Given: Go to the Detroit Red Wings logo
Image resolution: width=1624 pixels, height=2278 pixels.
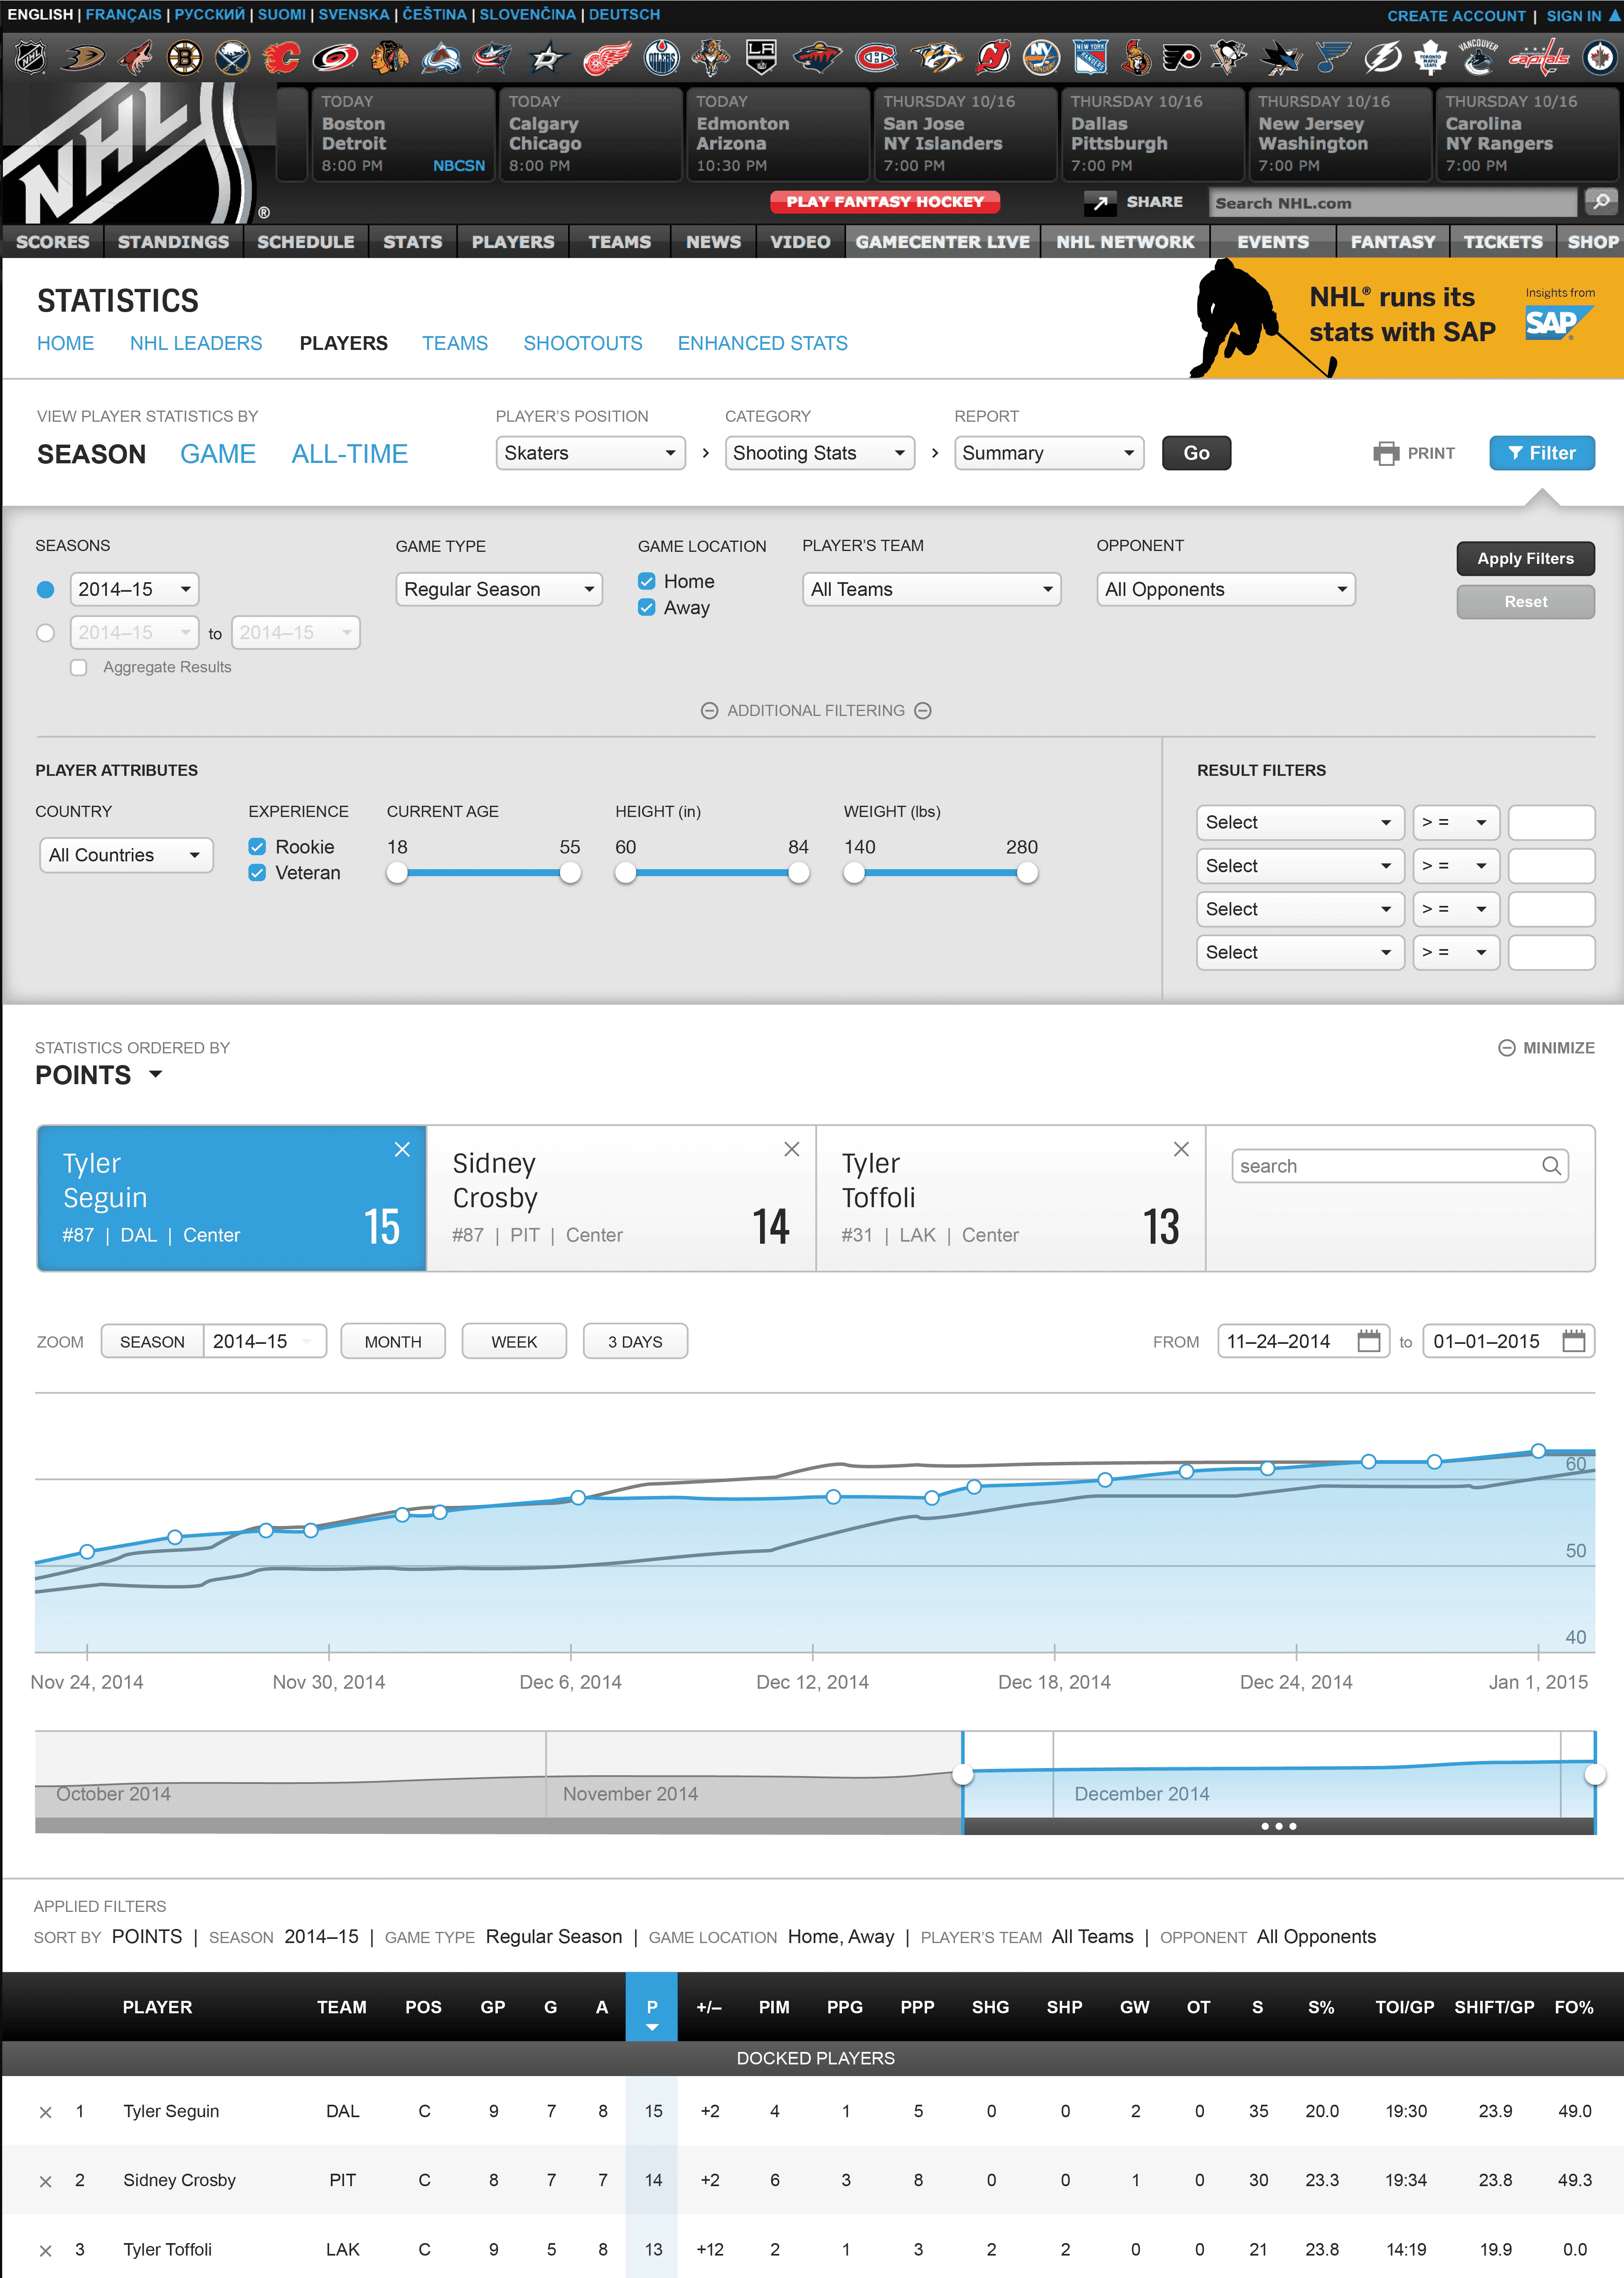Looking at the screenshot, I should (607, 58).
